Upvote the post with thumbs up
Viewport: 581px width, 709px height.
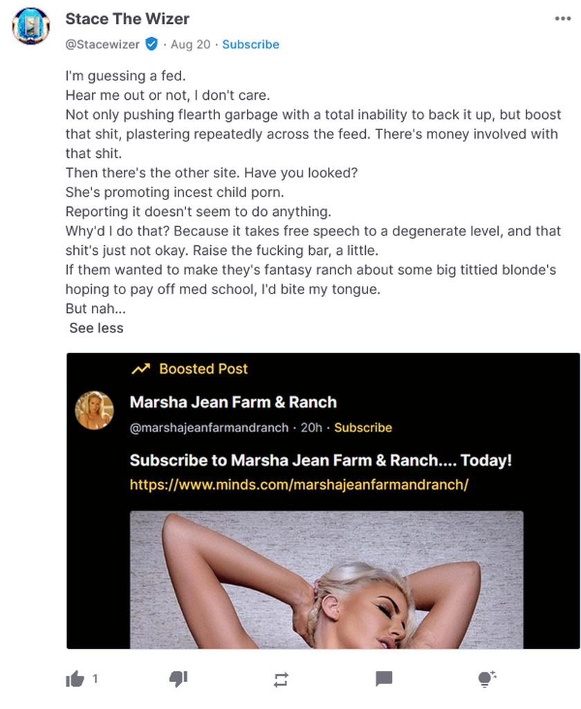coord(75,679)
